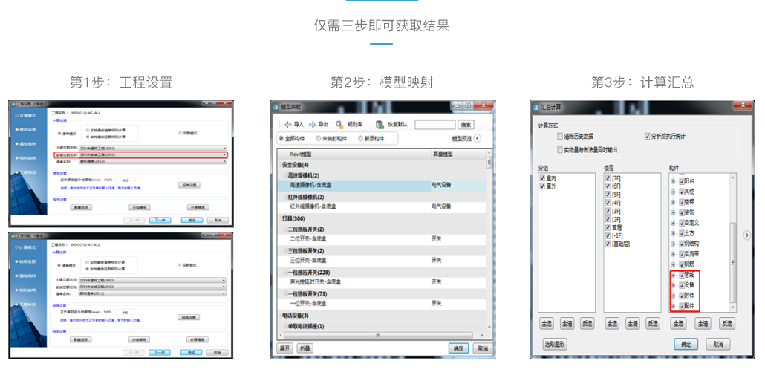Screen dimensions: 765x381
Task: Uncheck the 室外 group checkbox
Action: 542,186
